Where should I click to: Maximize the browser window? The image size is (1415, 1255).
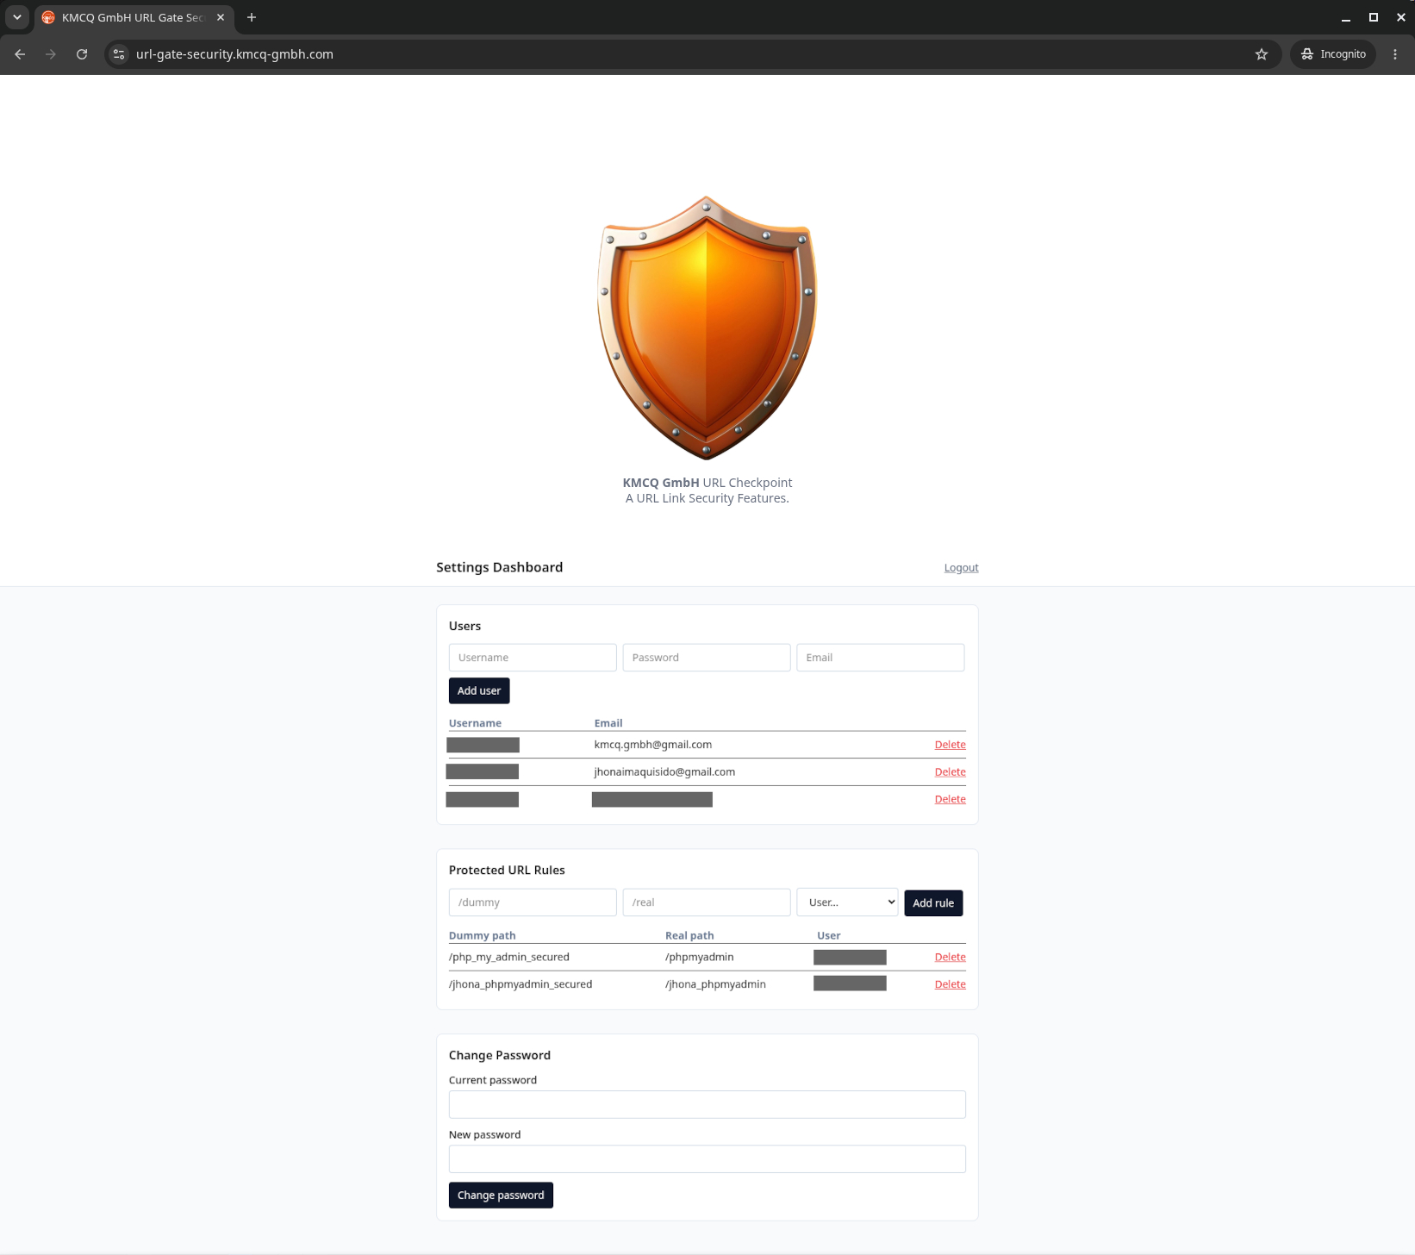(x=1374, y=17)
